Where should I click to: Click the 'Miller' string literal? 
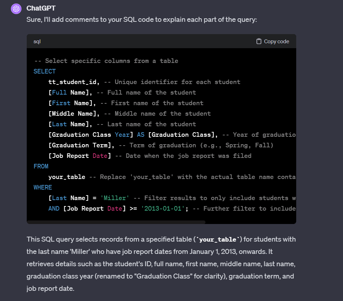[115, 198]
